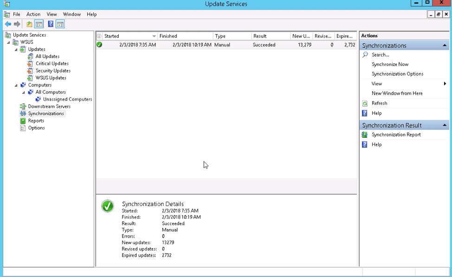Click the Search magnifier icon in Actions
The image size is (452, 277).
pos(365,55)
